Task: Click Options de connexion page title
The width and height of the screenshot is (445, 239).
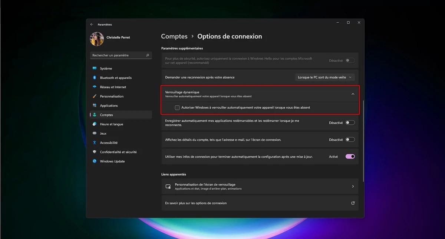Action: point(230,36)
